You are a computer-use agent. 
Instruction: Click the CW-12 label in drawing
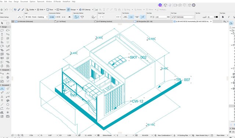pyautogui.click(x=137, y=101)
